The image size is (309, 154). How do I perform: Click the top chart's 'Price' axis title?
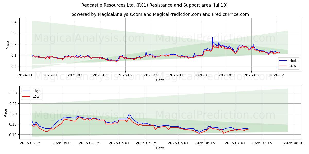click(8, 45)
